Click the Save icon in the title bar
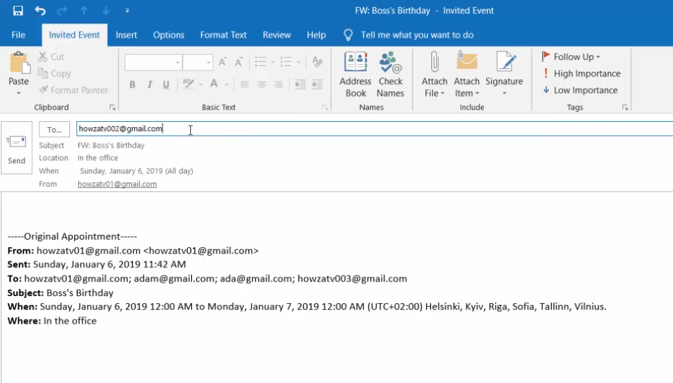This screenshot has width=673, height=383. 18,10
